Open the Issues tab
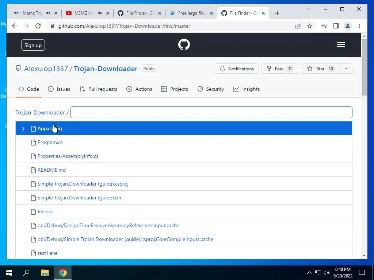Viewport: 374px width, 280px height. [x=59, y=89]
